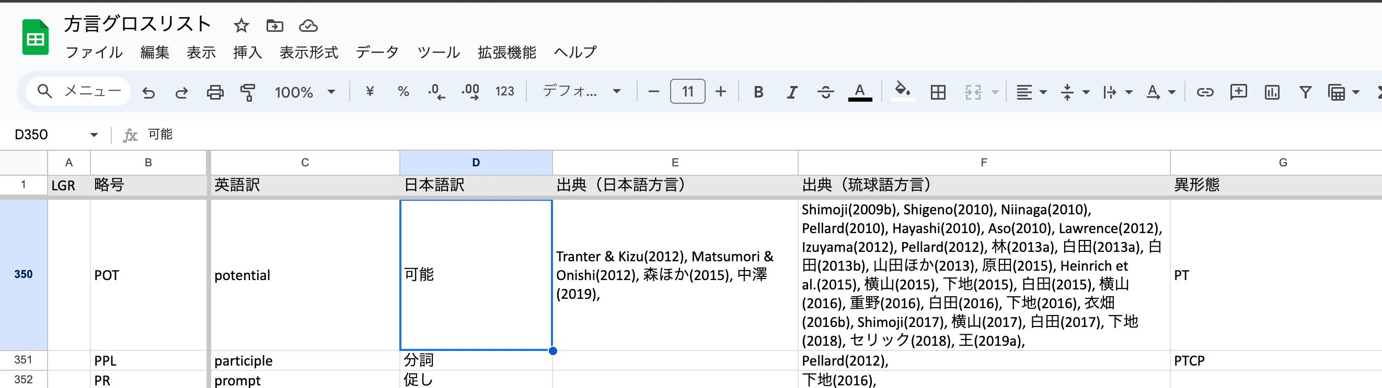Viewport: 1382px width, 388px height.
Task: Click the font size field
Action: (x=687, y=91)
